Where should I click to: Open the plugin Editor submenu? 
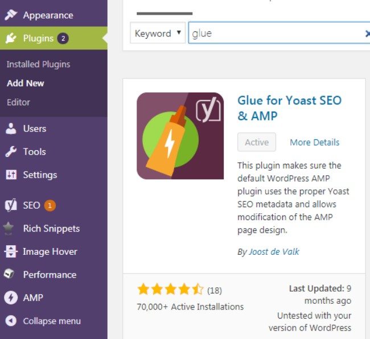click(18, 102)
